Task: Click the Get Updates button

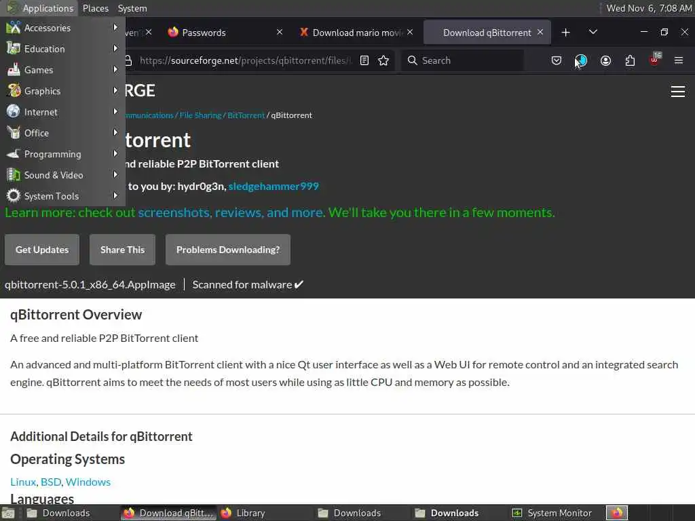Action: click(42, 250)
